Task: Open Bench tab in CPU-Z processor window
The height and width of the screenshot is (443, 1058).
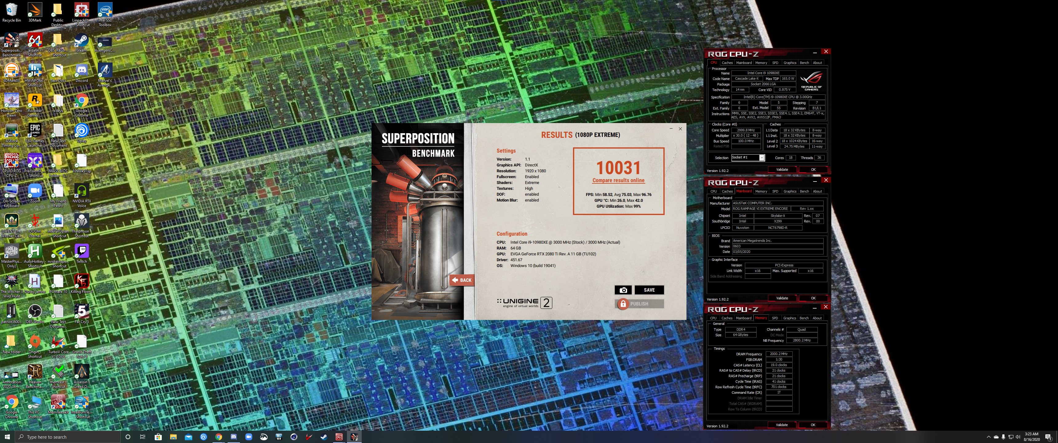Action: tap(804, 63)
